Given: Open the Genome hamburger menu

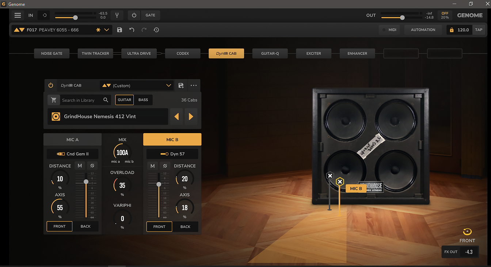Looking at the screenshot, I should tap(18, 15).
